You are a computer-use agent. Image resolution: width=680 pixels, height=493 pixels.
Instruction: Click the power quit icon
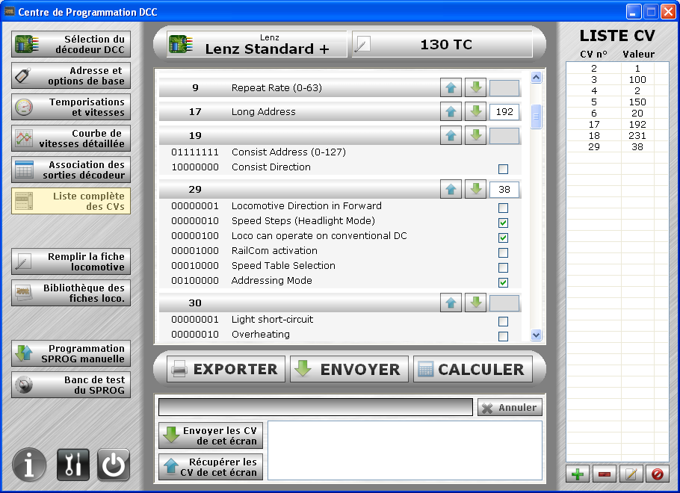coord(113,465)
